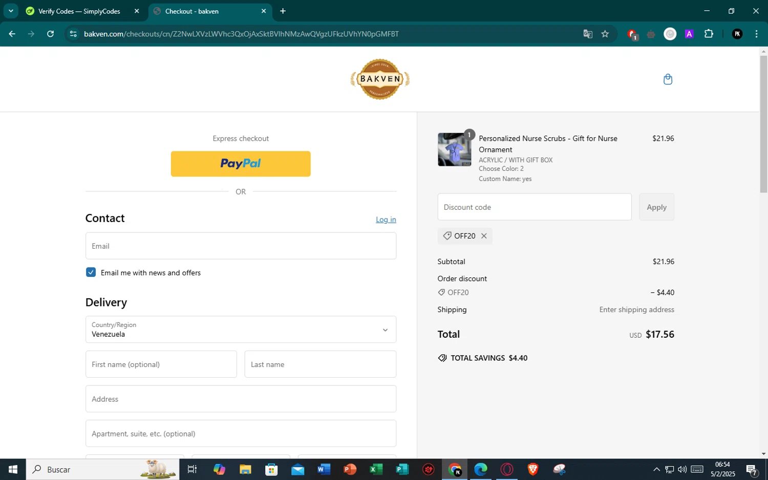Image resolution: width=768 pixels, height=480 pixels.
Task: Open Task View on the taskbar
Action: coord(192,469)
